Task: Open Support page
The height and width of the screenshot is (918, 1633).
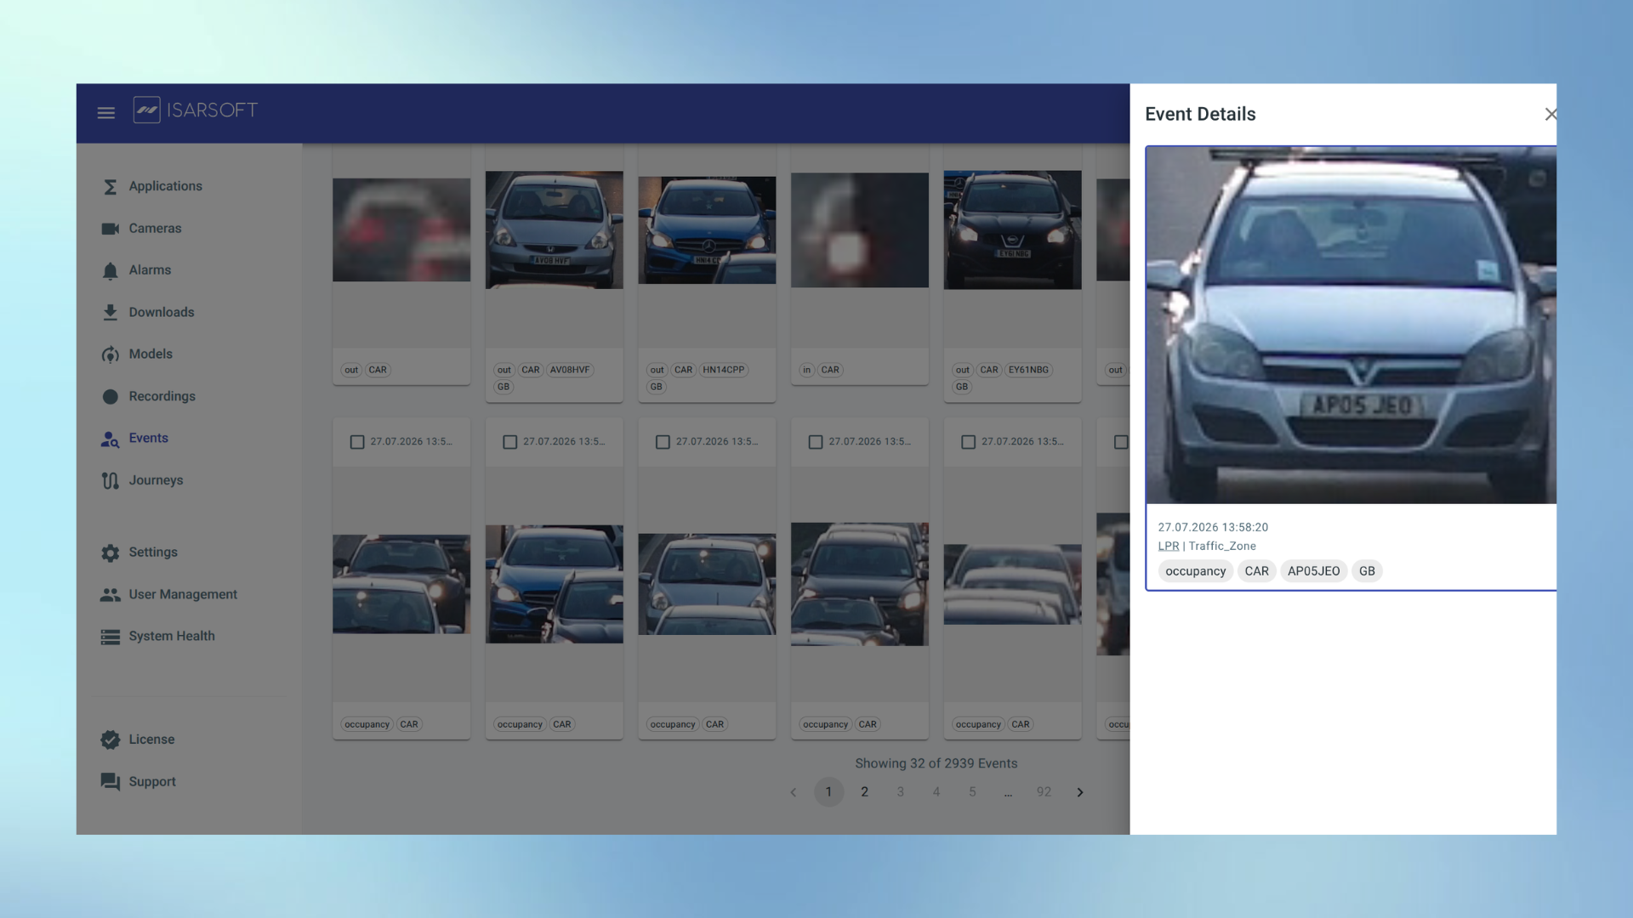Action: click(152, 781)
